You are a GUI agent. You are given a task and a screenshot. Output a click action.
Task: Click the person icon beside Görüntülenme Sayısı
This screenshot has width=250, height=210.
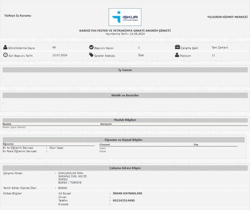coord(5,47)
